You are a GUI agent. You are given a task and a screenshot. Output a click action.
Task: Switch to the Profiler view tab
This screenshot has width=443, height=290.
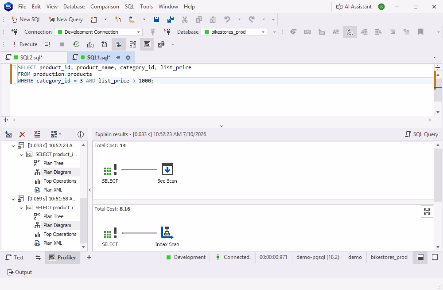pyautogui.click(x=63, y=258)
